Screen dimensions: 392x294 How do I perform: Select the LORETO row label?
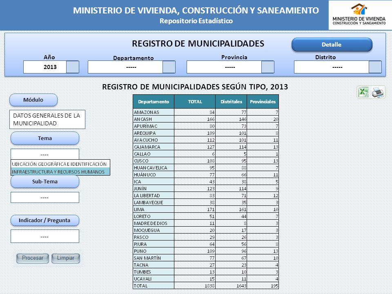click(x=154, y=216)
